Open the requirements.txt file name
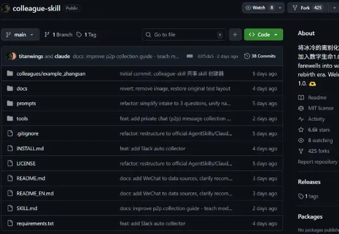The height and width of the screenshot is (234, 339). click(35, 223)
